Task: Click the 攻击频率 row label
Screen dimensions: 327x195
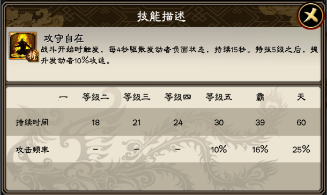Action: coord(32,150)
